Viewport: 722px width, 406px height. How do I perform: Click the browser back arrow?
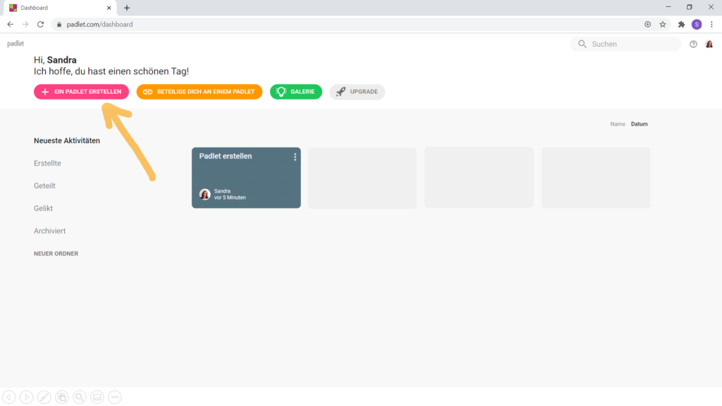10,25
